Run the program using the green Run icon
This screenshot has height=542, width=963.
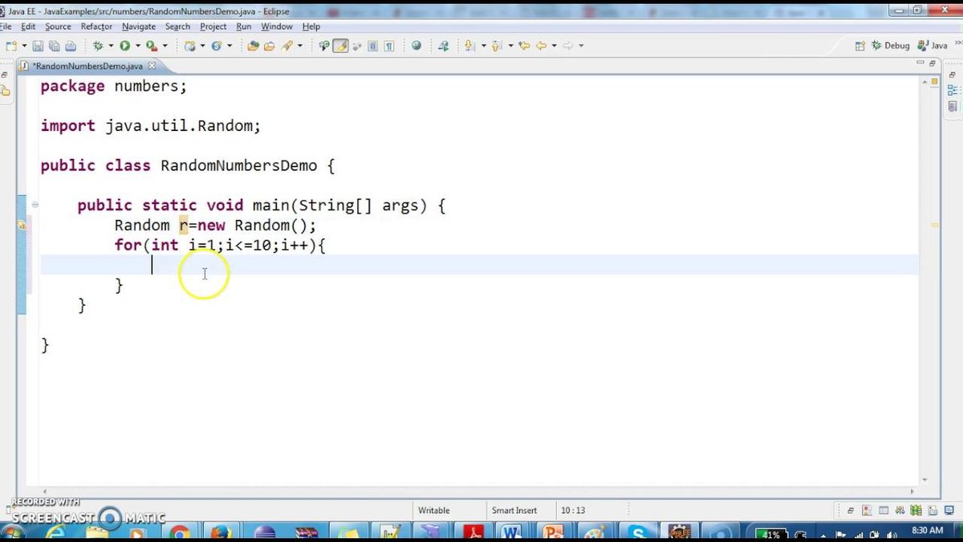tap(123, 46)
